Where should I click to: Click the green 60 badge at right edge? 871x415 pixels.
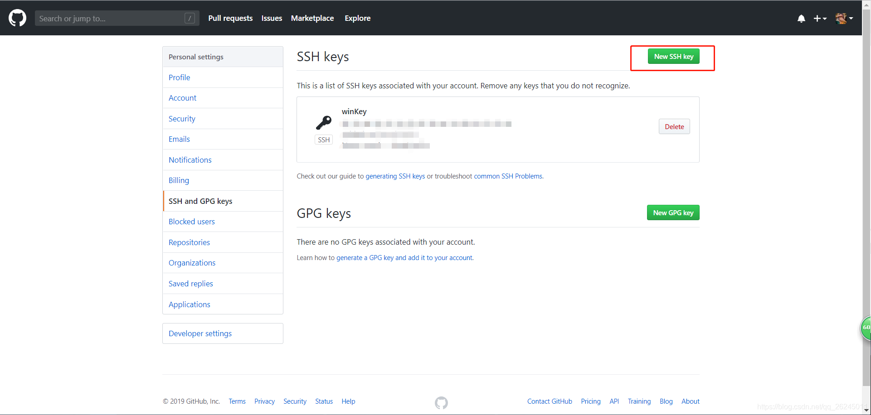866,328
